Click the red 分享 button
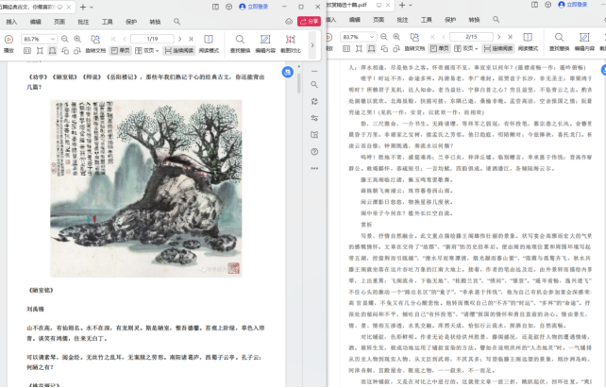The height and width of the screenshot is (388, 606). pyautogui.click(x=309, y=22)
